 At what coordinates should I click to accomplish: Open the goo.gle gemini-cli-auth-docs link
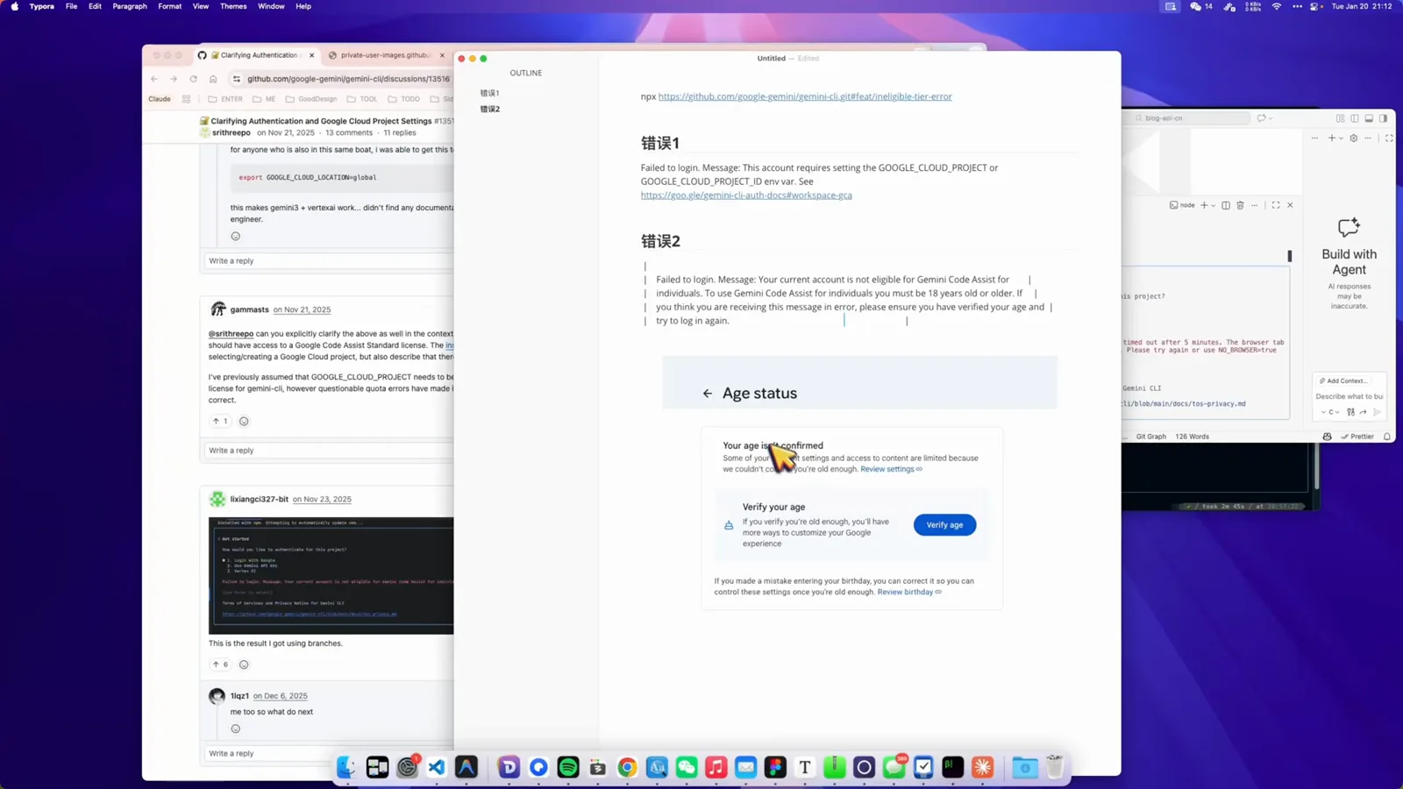[x=746, y=195]
